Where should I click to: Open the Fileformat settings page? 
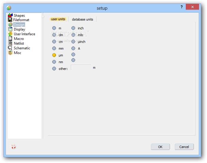(x=21, y=20)
